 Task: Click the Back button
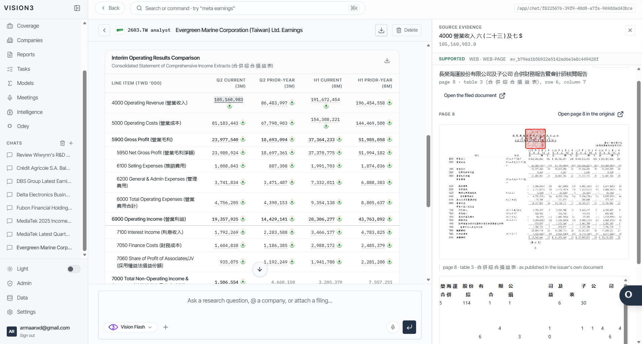pos(110,8)
